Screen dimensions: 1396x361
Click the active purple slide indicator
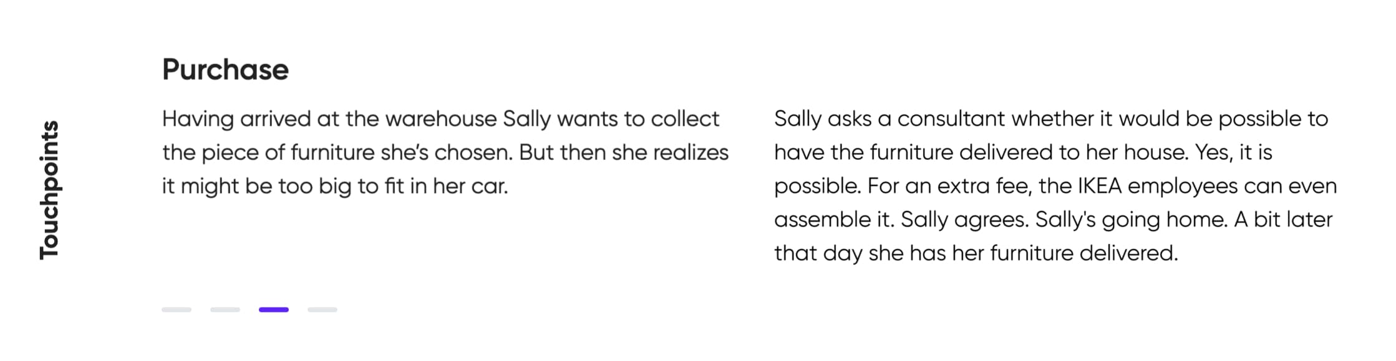(x=274, y=309)
